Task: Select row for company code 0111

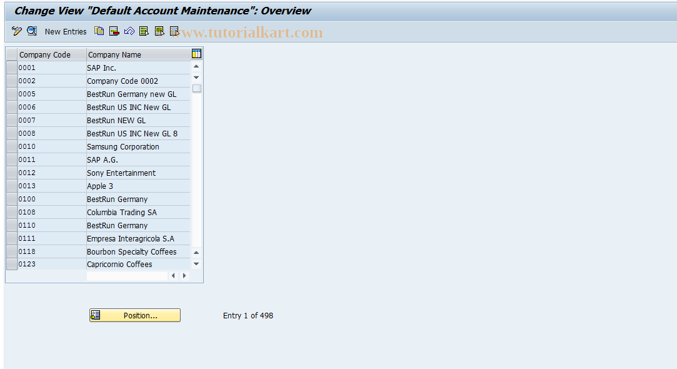Action: 12,238
